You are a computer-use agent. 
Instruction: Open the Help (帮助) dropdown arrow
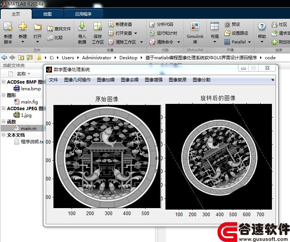[x=262, y=42]
